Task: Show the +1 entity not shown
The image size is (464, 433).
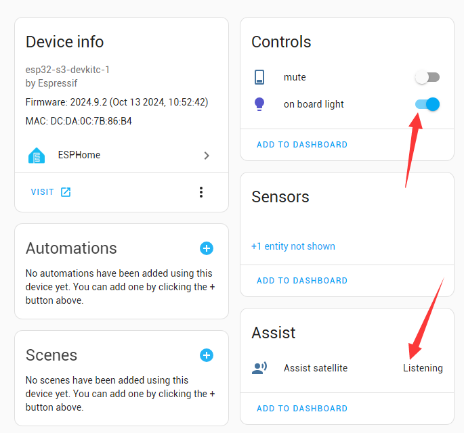Action: click(x=293, y=246)
